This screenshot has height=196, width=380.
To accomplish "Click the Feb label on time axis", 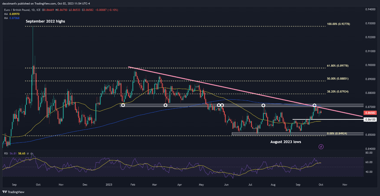I will point(133,184).
